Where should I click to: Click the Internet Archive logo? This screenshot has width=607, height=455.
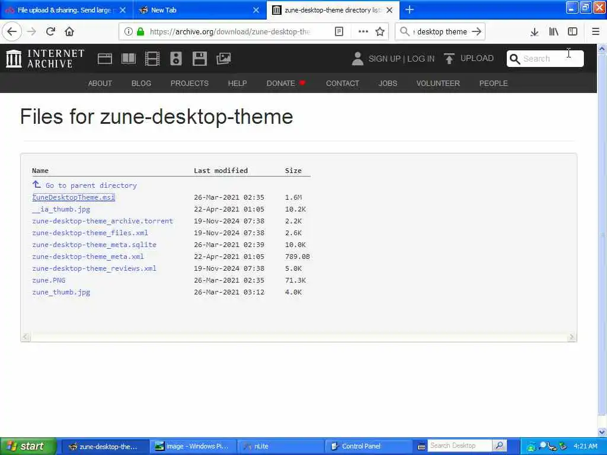pos(45,59)
